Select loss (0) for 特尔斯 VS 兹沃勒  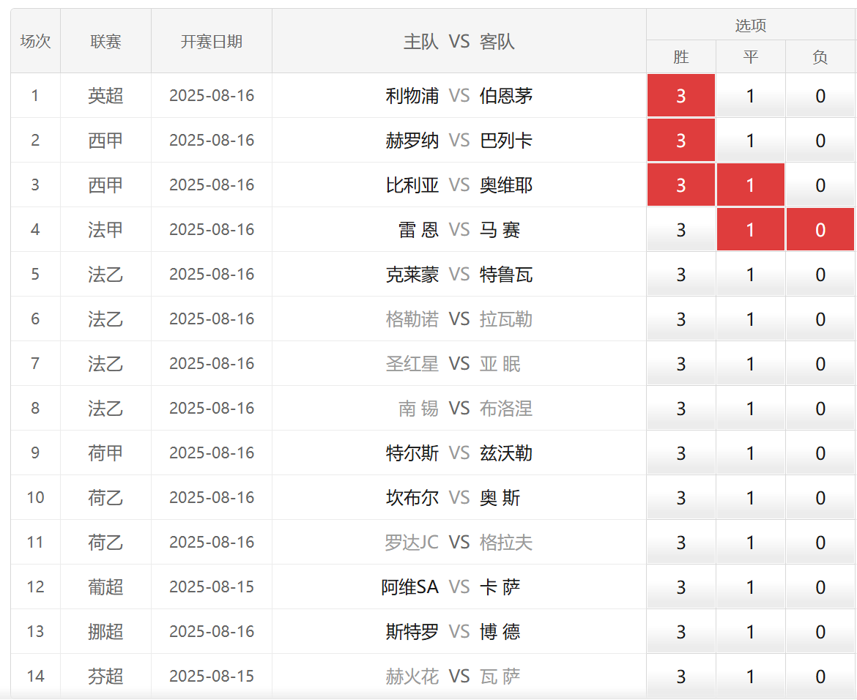point(820,453)
